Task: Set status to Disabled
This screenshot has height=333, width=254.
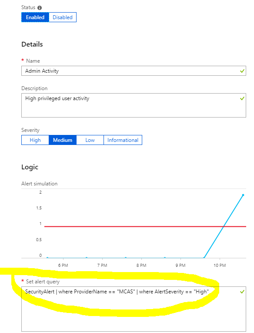Action: (63, 17)
